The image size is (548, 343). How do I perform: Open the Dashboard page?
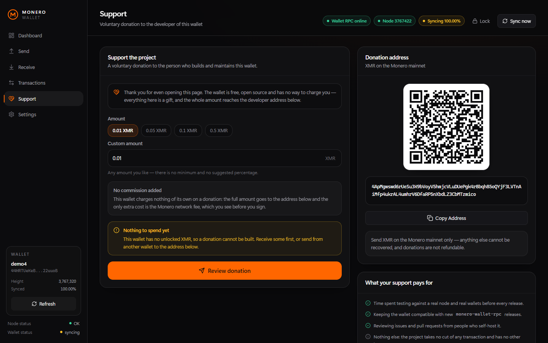coord(43,35)
